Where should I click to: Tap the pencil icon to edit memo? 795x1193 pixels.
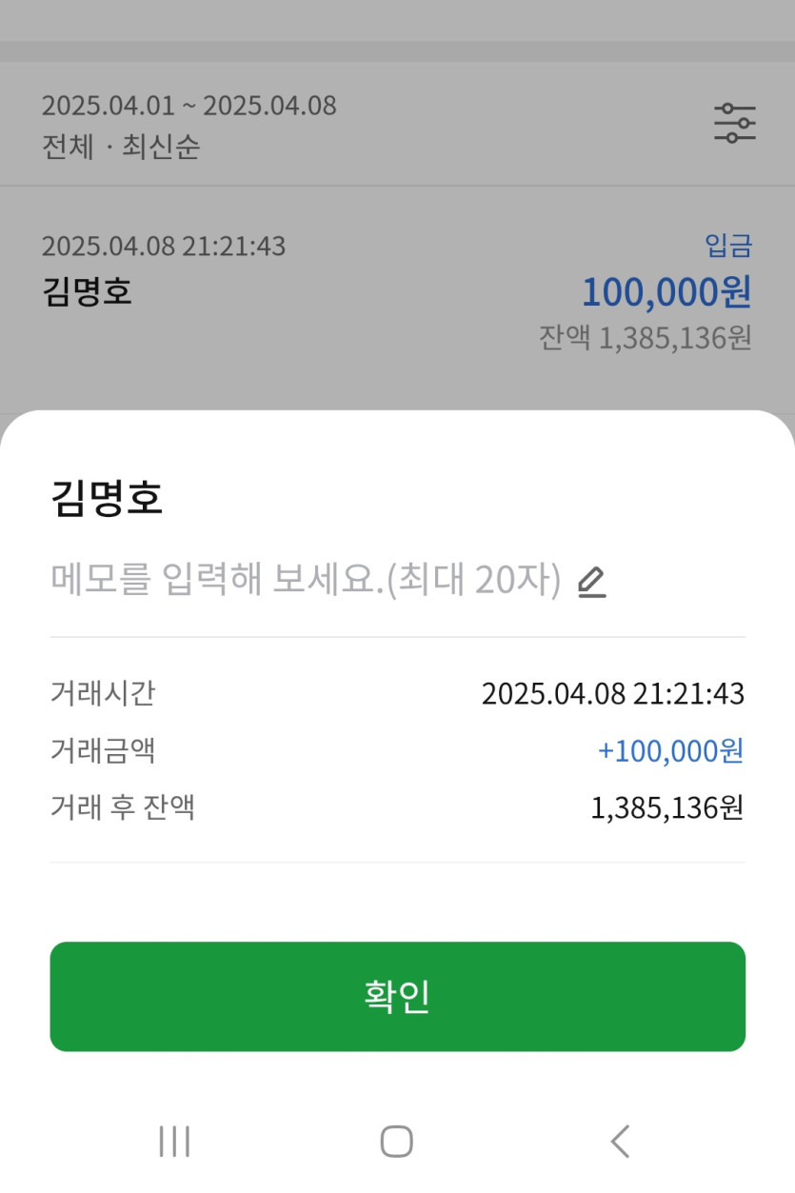click(x=591, y=582)
